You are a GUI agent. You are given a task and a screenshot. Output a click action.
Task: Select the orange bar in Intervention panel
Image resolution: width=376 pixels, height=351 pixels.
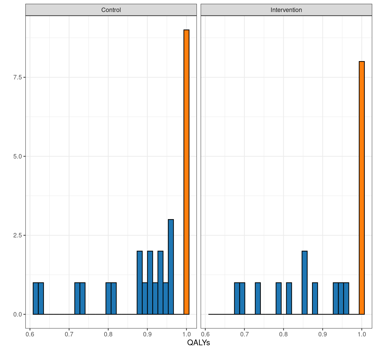(362, 188)
